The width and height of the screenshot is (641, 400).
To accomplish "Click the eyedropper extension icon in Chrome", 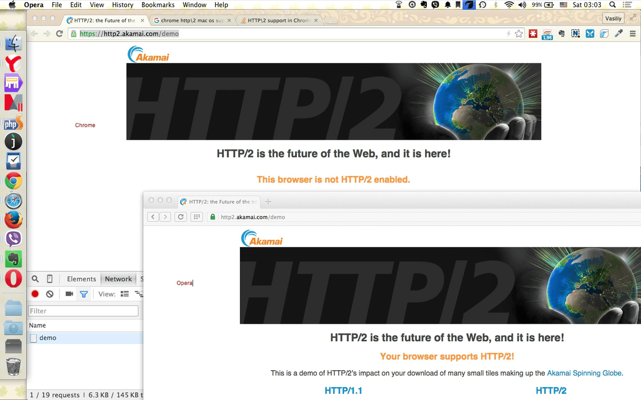I will tap(619, 34).
